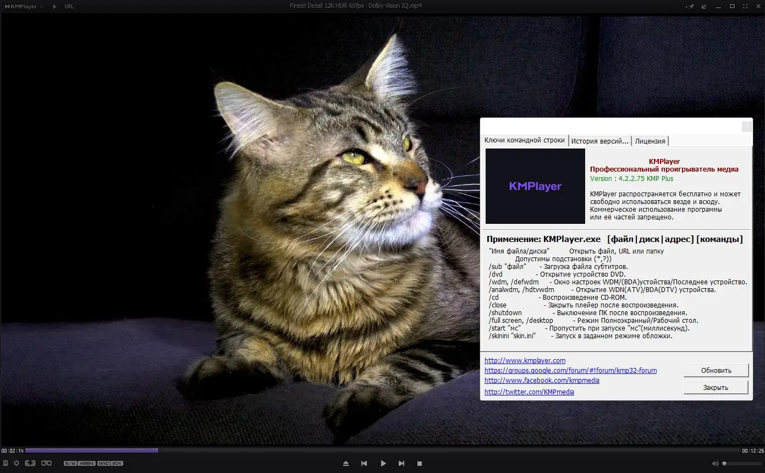Click the 2CH audio channel indicator
Image resolution: width=765 pixels, height=473 pixels.
click(x=117, y=463)
